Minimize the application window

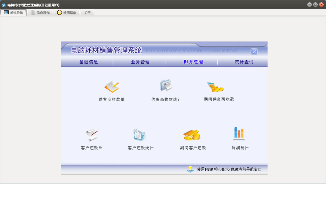(x=309, y=4)
